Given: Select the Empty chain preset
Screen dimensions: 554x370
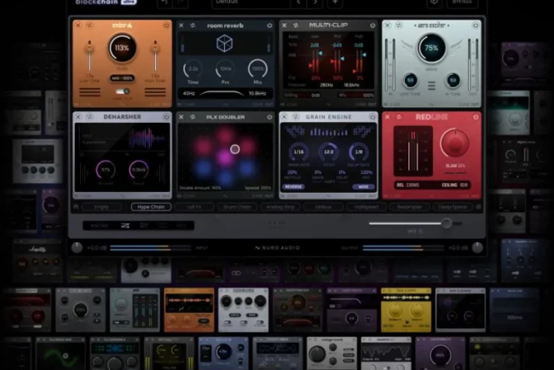Looking at the screenshot, I should coord(101,206).
